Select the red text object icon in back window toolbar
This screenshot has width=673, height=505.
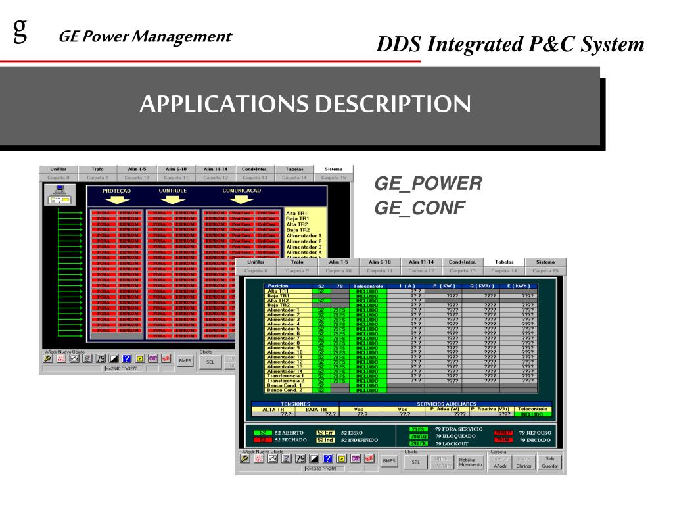[x=61, y=358]
